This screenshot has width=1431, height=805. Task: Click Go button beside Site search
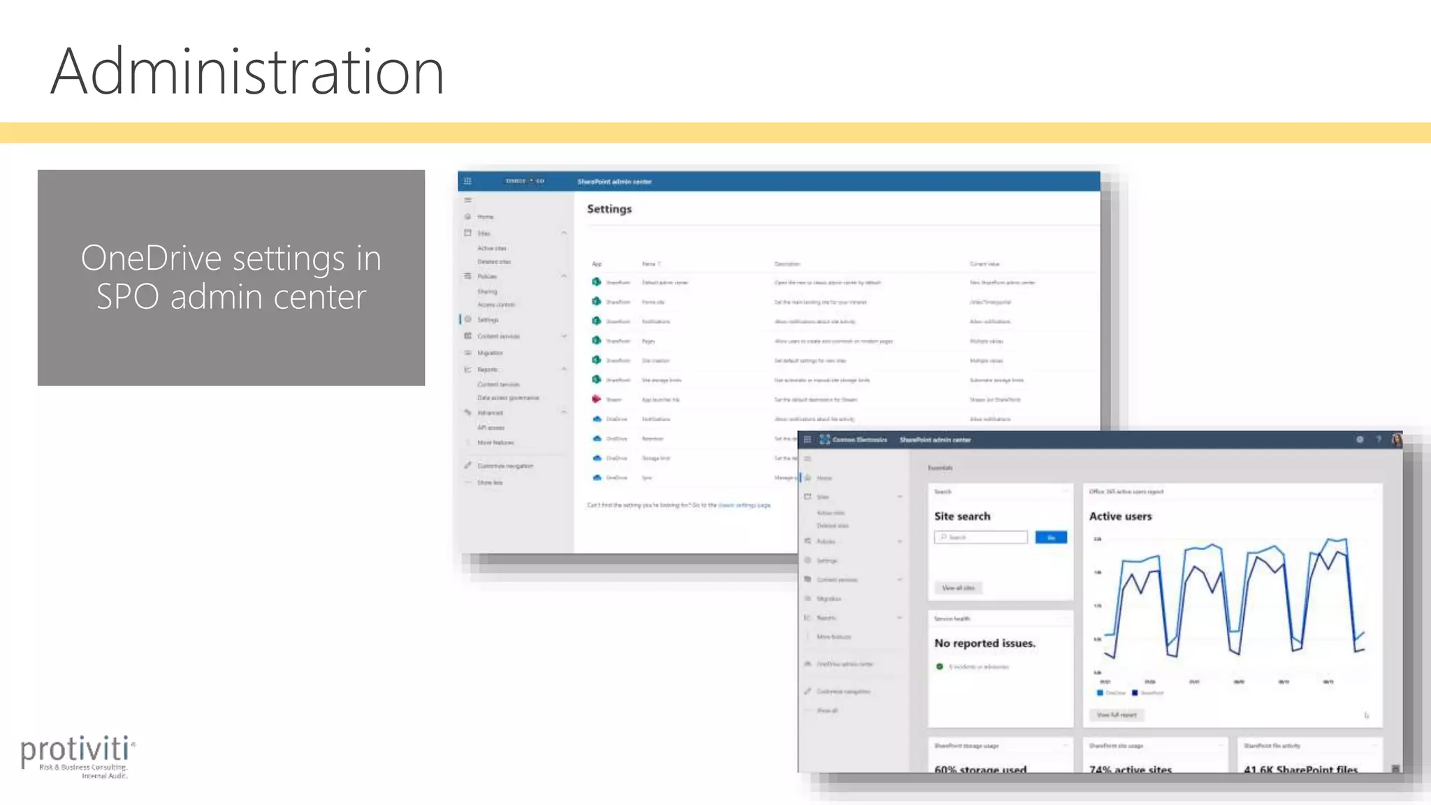1051,537
